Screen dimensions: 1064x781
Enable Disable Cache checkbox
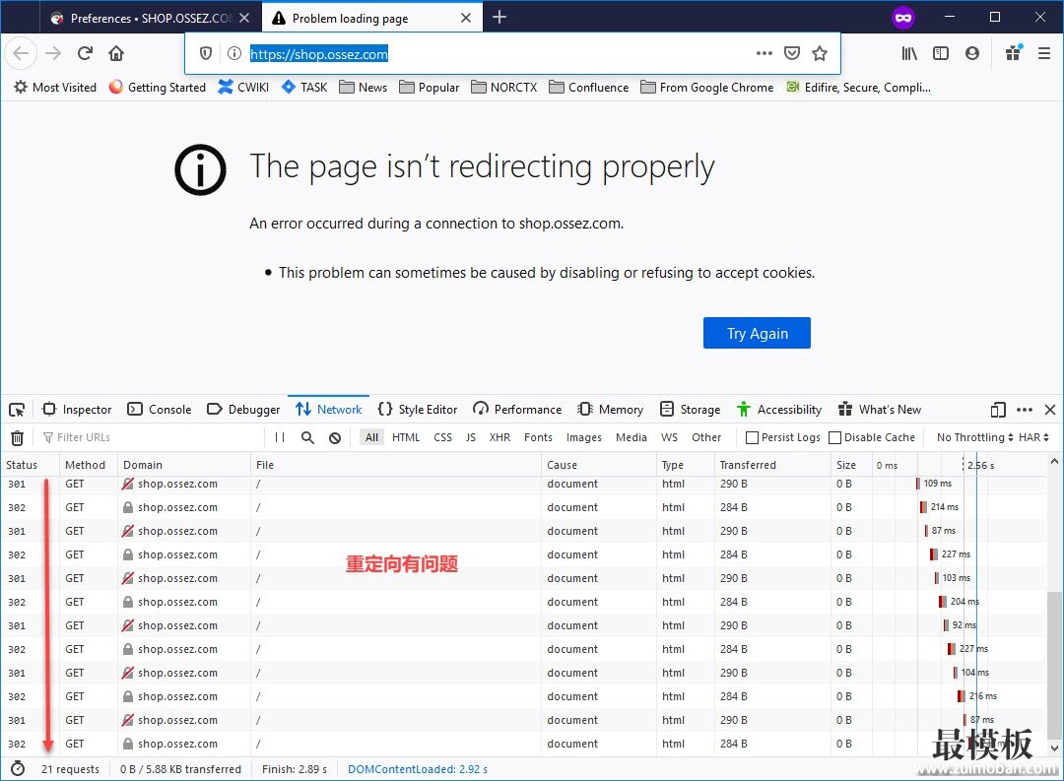pos(835,437)
